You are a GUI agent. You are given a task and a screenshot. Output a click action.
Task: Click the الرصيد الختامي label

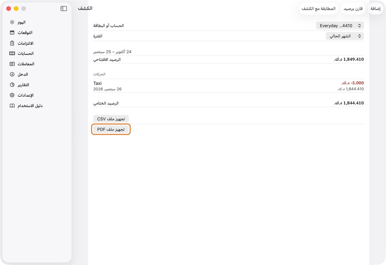pyautogui.click(x=106, y=103)
